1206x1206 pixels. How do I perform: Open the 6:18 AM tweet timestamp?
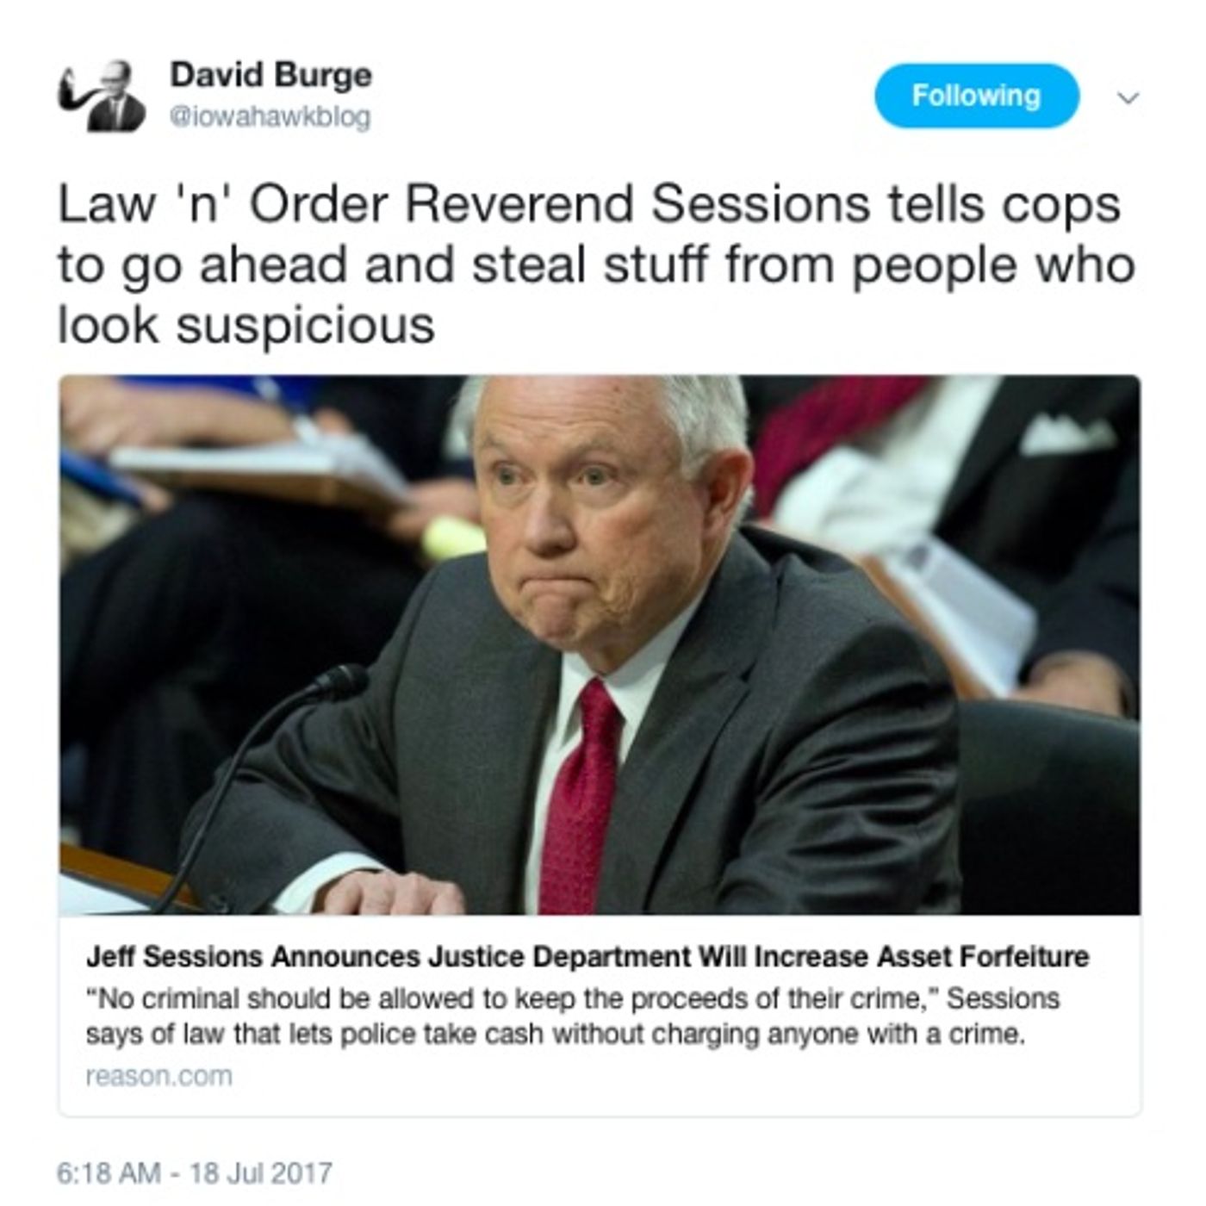point(109,1173)
